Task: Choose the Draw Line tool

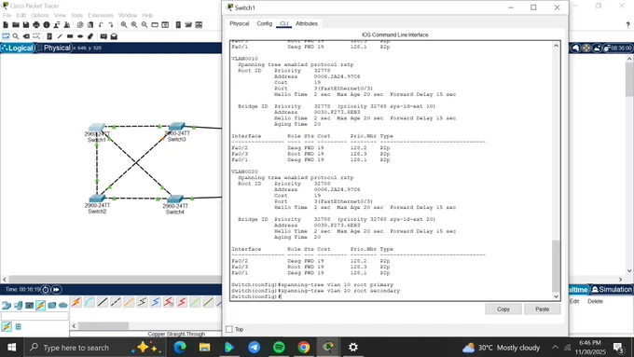Action: (x=60, y=36)
